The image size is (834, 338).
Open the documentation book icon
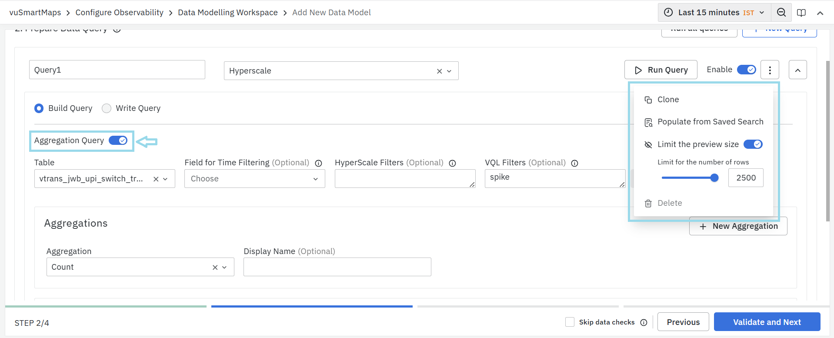click(x=801, y=13)
